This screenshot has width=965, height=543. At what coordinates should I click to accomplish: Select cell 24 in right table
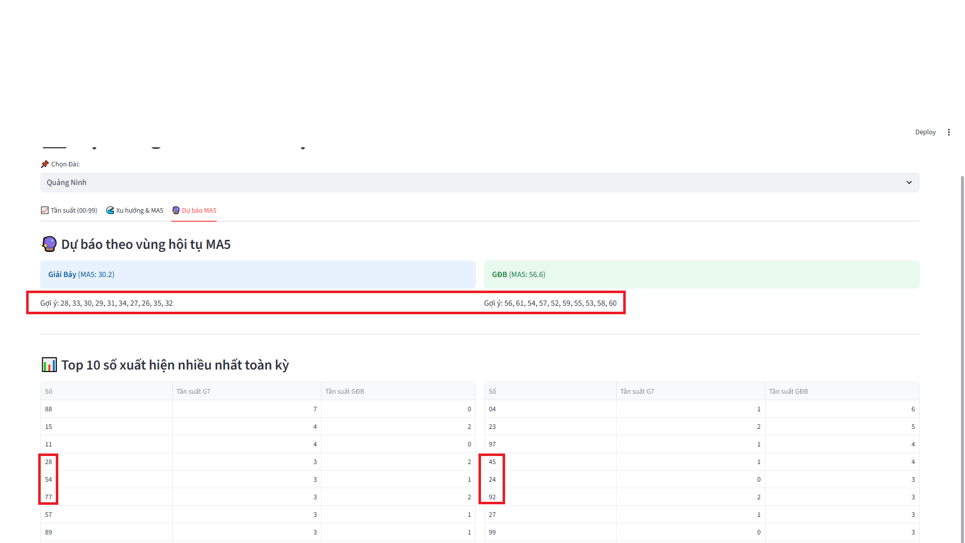pyautogui.click(x=550, y=479)
